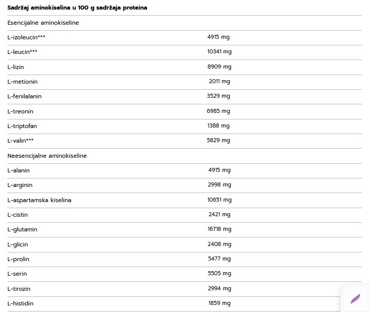Viewport: 369px width, 312px height.
Task: Click the L-alanin row label
Action: pyautogui.click(x=19, y=170)
